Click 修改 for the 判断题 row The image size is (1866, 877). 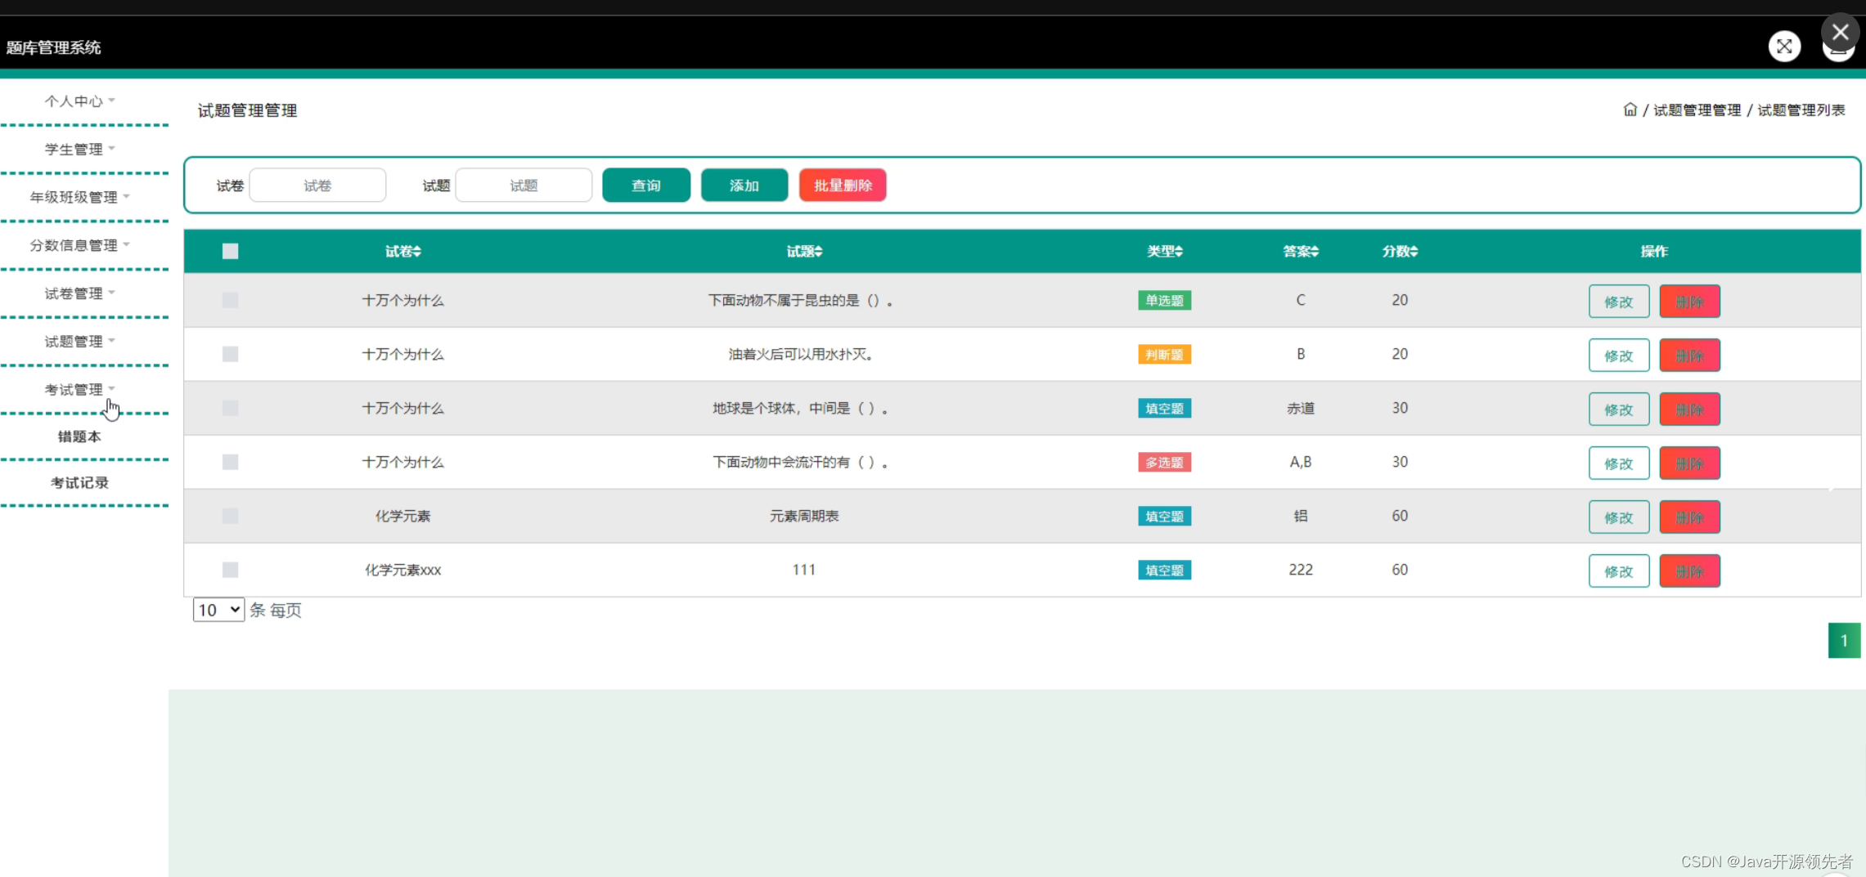[x=1619, y=356]
